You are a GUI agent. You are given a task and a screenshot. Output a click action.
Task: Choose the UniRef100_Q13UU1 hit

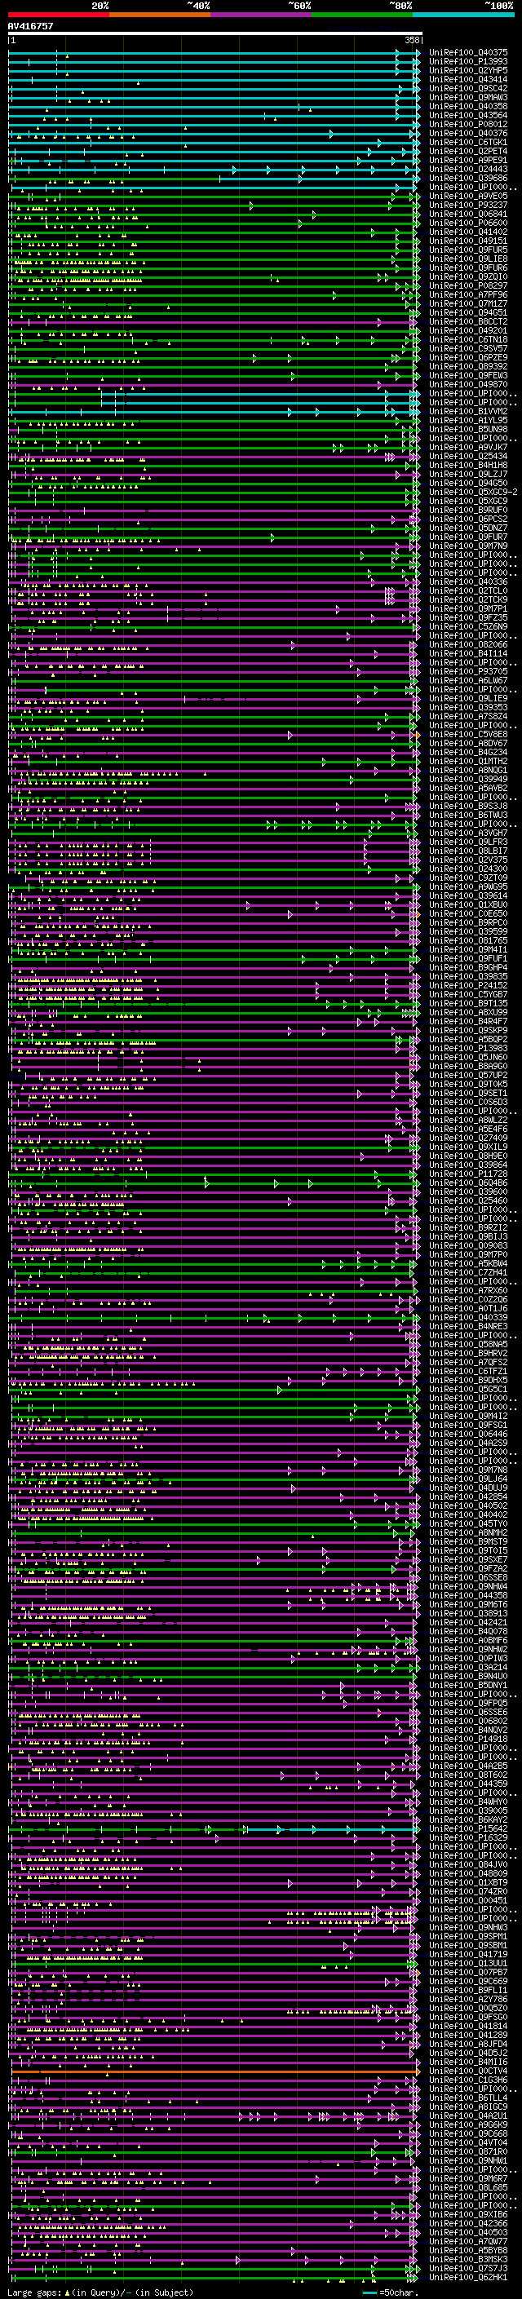coord(468,1965)
